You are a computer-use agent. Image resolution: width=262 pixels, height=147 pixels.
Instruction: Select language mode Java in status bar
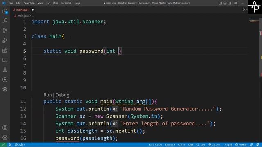[201, 145]
